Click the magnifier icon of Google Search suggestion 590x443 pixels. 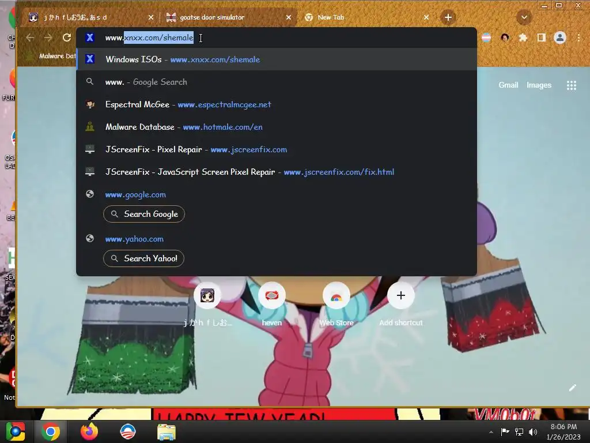click(x=89, y=81)
